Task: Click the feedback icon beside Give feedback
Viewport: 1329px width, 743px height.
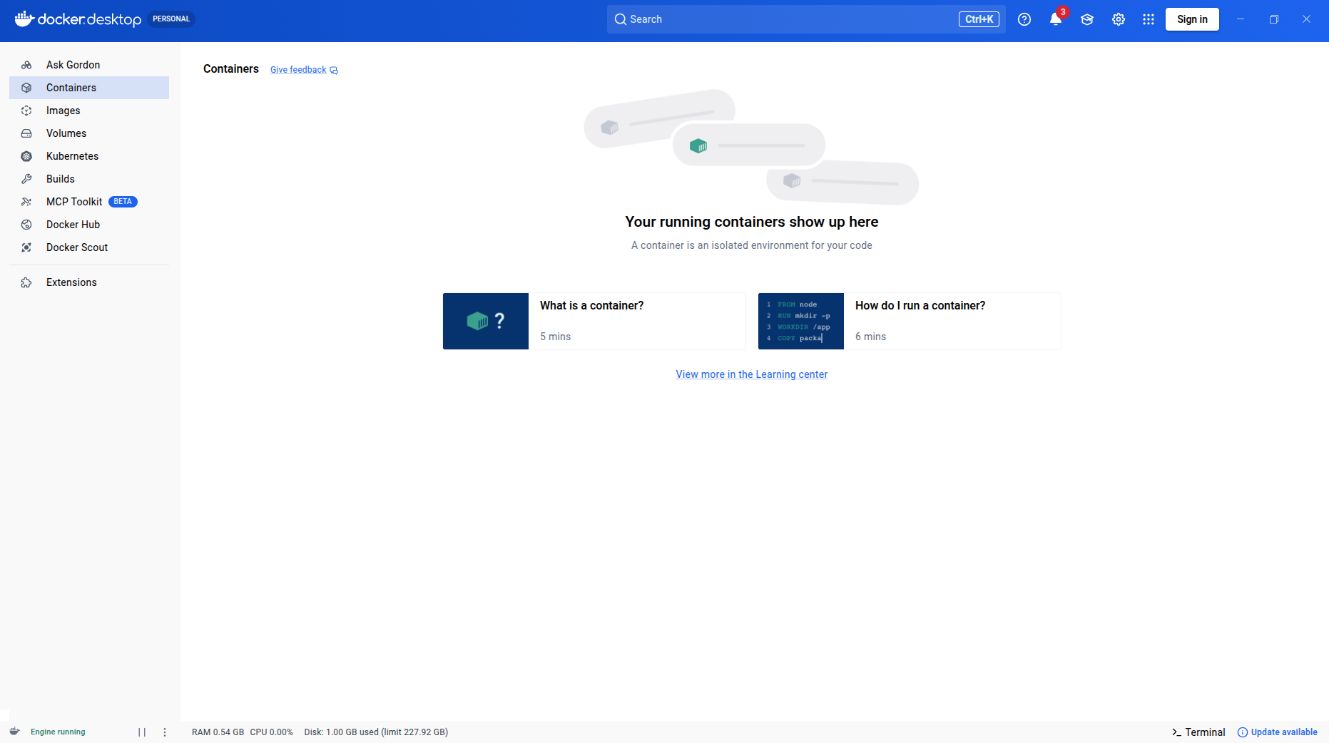Action: click(334, 70)
